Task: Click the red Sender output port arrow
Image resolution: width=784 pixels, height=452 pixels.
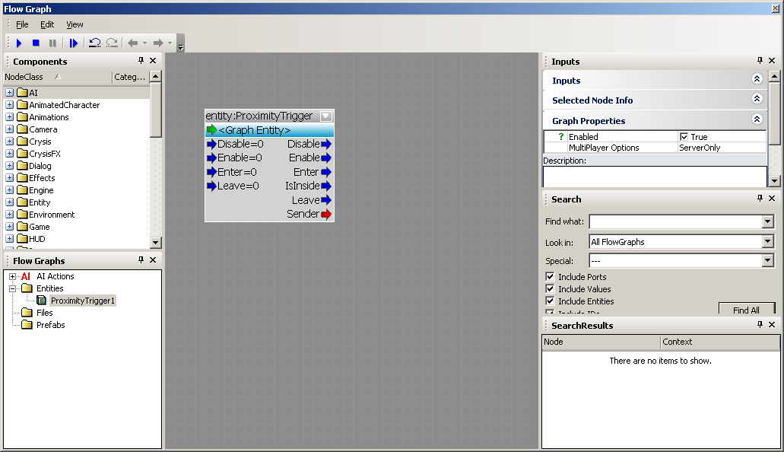Action: [x=326, y=215]
